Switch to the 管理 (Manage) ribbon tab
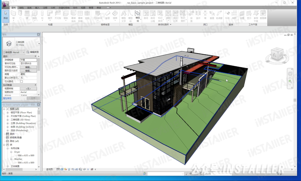 [91, 8]
